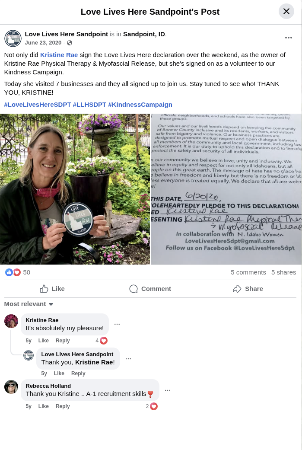Open options menu for Kristine Rae's comment
The height and width of the screenshot is (450, 302).
[x=117, y=324]
